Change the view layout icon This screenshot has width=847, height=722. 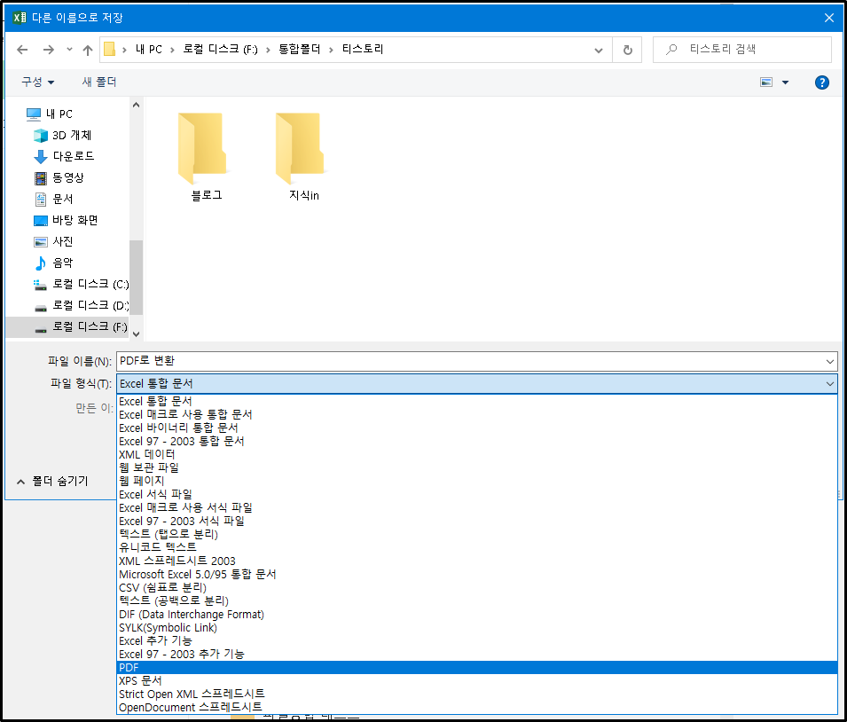(x=766, y=82)
